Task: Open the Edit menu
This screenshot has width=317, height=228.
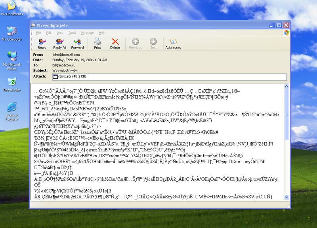Action: click(48, 33)
